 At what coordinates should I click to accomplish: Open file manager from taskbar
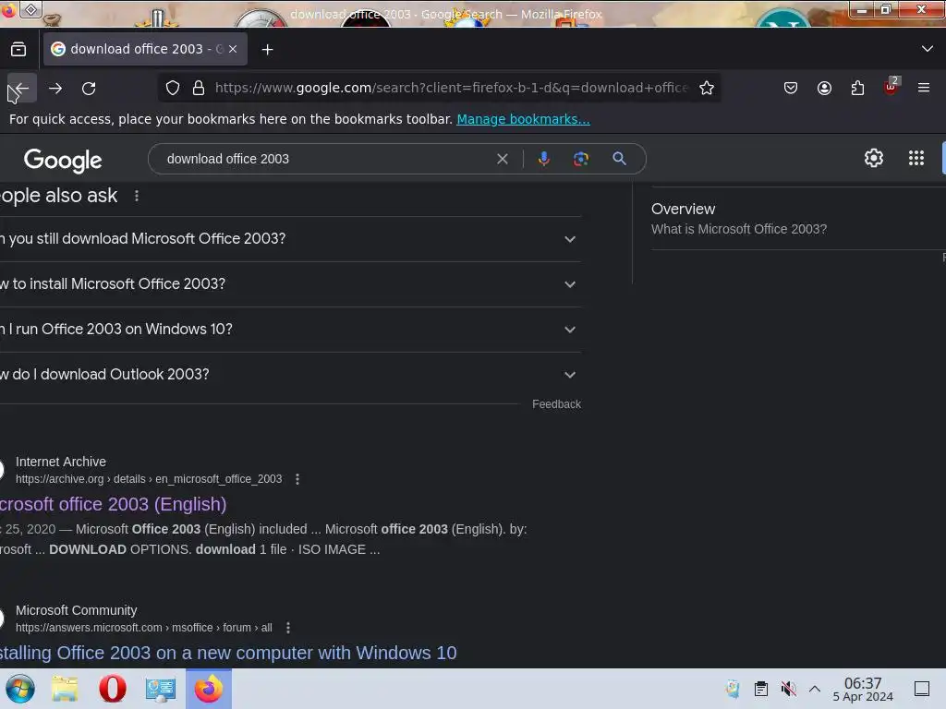[x=65, y=689]
